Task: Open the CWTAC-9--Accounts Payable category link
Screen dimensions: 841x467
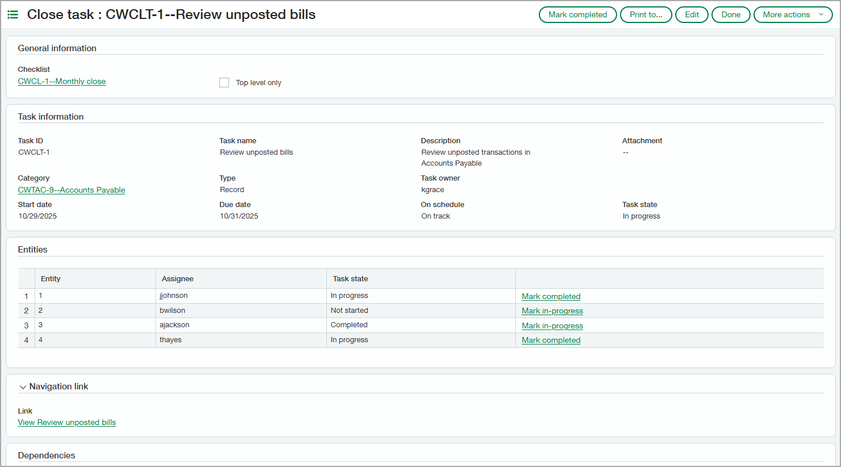Action: [71, 190]
